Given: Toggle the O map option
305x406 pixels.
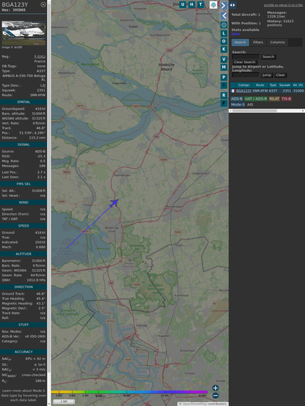Looking at the screenshot, I should (224, 41).
